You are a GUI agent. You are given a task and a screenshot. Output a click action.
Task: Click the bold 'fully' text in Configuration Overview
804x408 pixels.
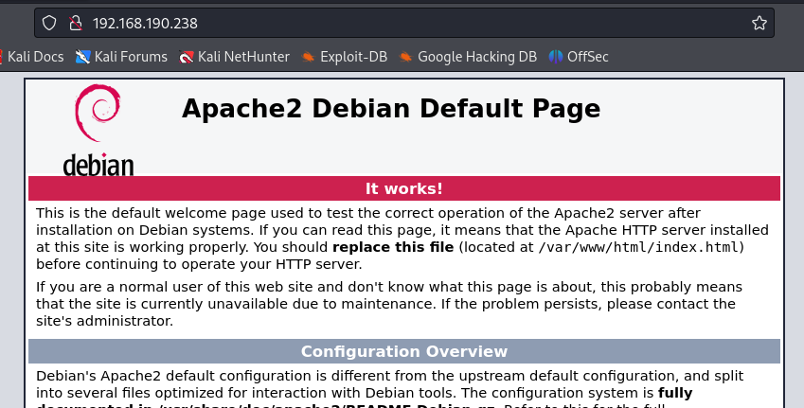[675, 393]
